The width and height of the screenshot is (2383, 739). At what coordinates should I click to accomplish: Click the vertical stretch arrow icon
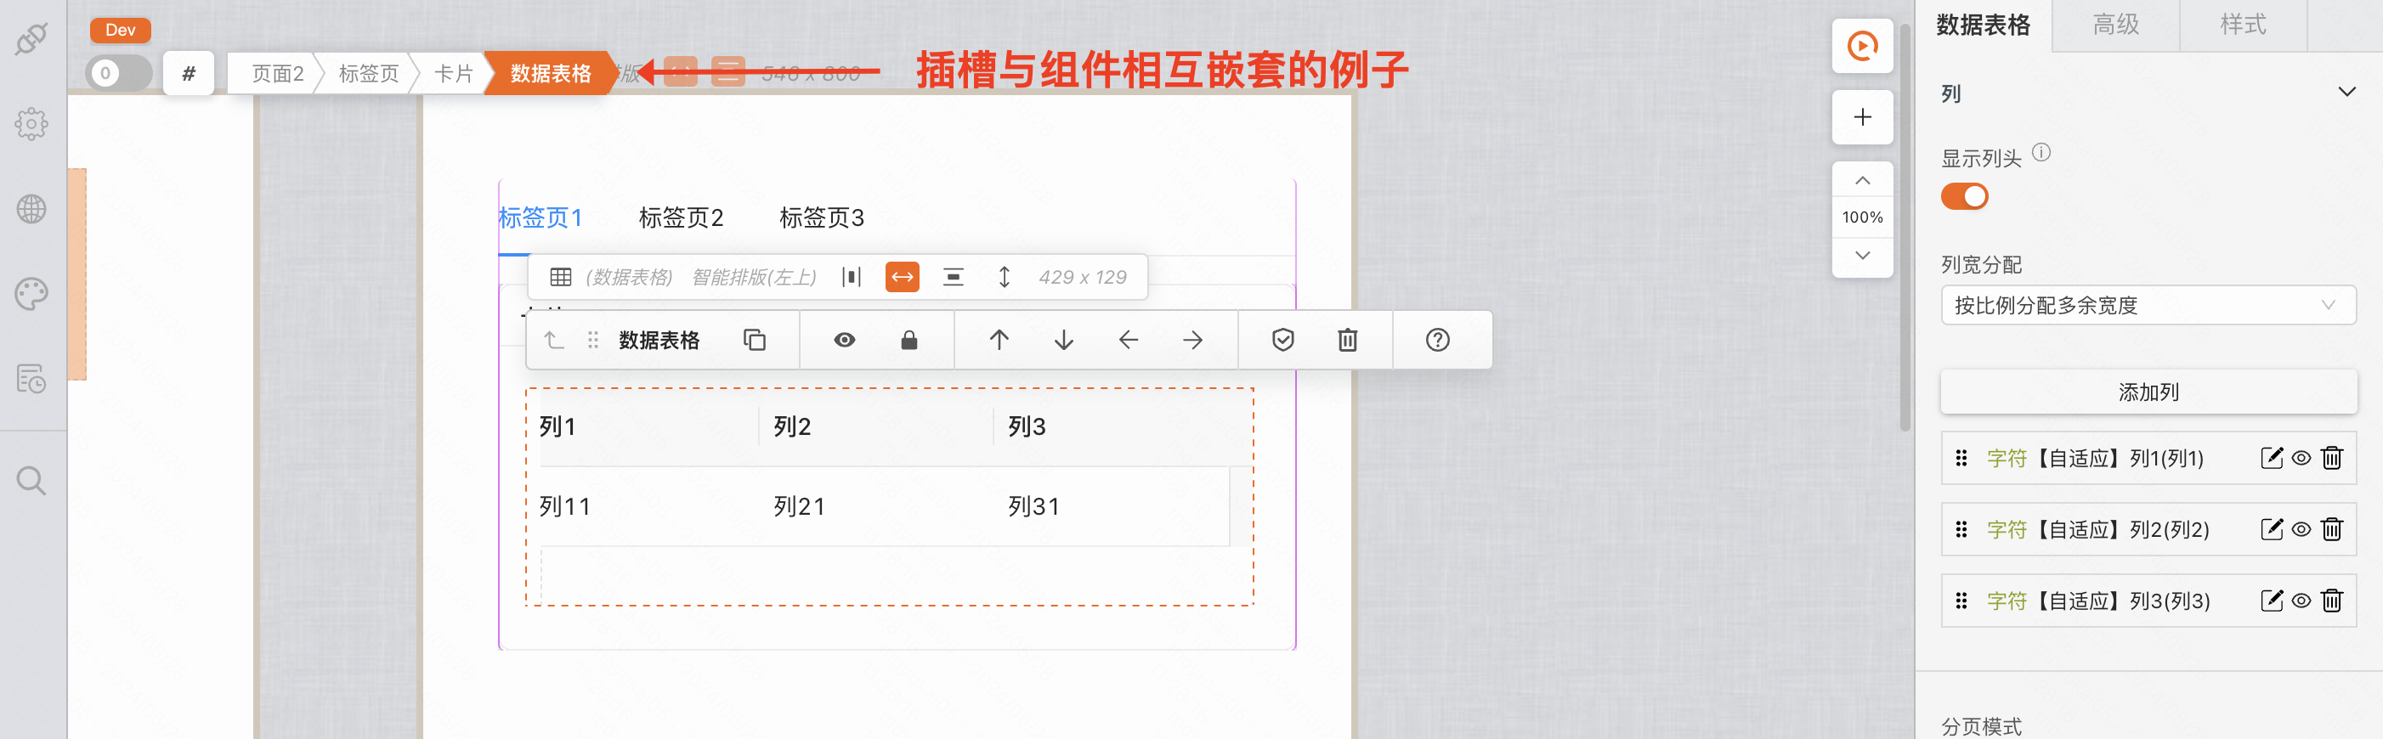1004,278
